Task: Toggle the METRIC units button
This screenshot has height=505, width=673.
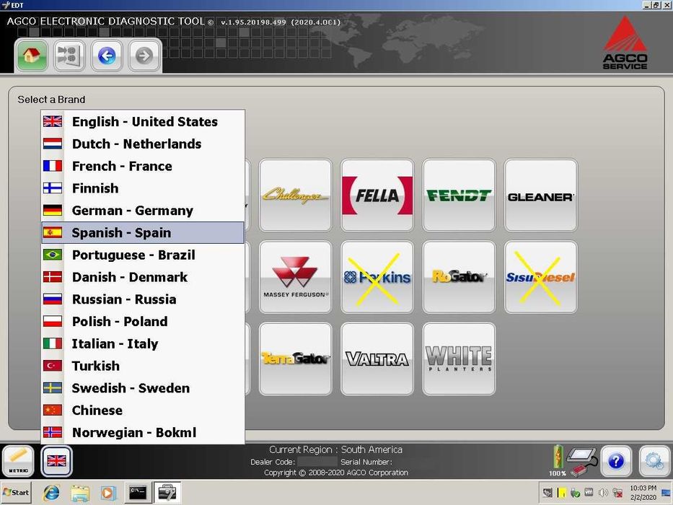Action: pyautogui.click(x=18, y=461)
